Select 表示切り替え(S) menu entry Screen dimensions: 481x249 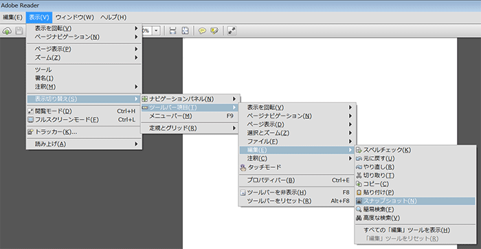84,99
